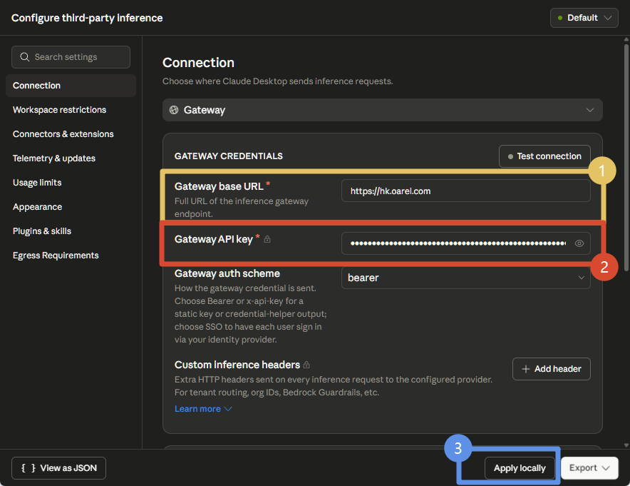630x486 pixels.
Task: Reveal the API key with the eye icon
Action: tap(579, 243)
